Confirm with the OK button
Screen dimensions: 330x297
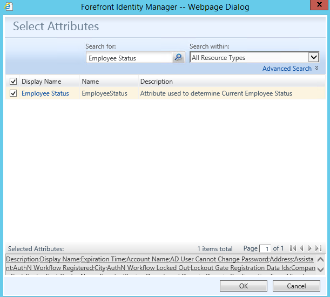click(244, 286)
